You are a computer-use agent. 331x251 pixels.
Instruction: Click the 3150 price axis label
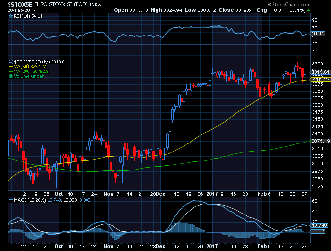pos(317,119)
